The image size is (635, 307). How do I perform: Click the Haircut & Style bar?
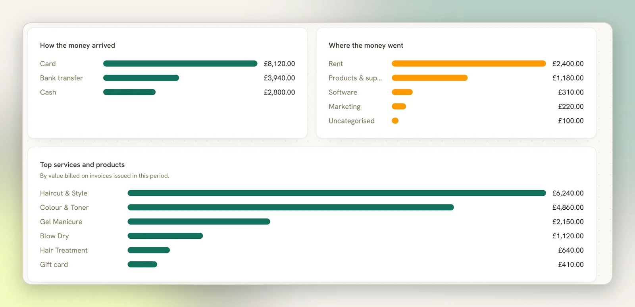click(337, 193)
